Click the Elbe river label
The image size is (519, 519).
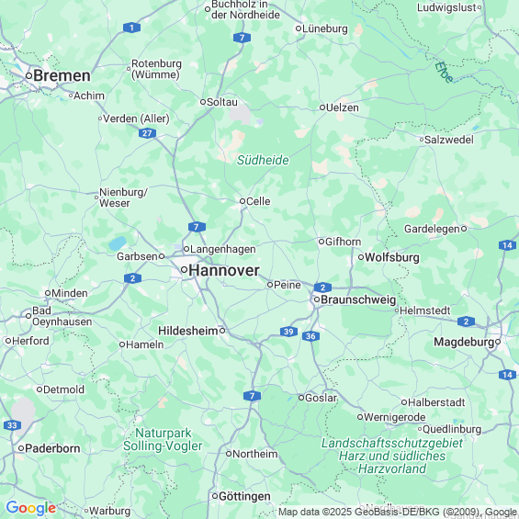tap(445, 72)
